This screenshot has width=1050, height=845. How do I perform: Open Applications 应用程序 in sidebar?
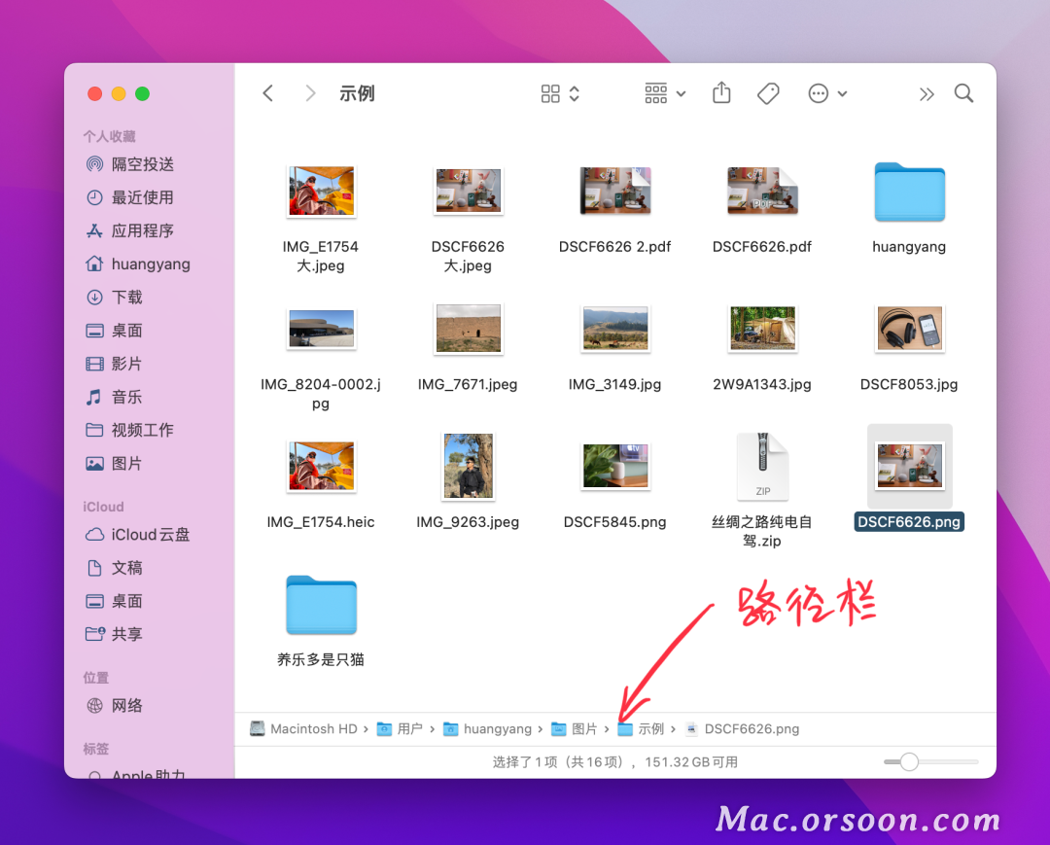tap(130, 231)
